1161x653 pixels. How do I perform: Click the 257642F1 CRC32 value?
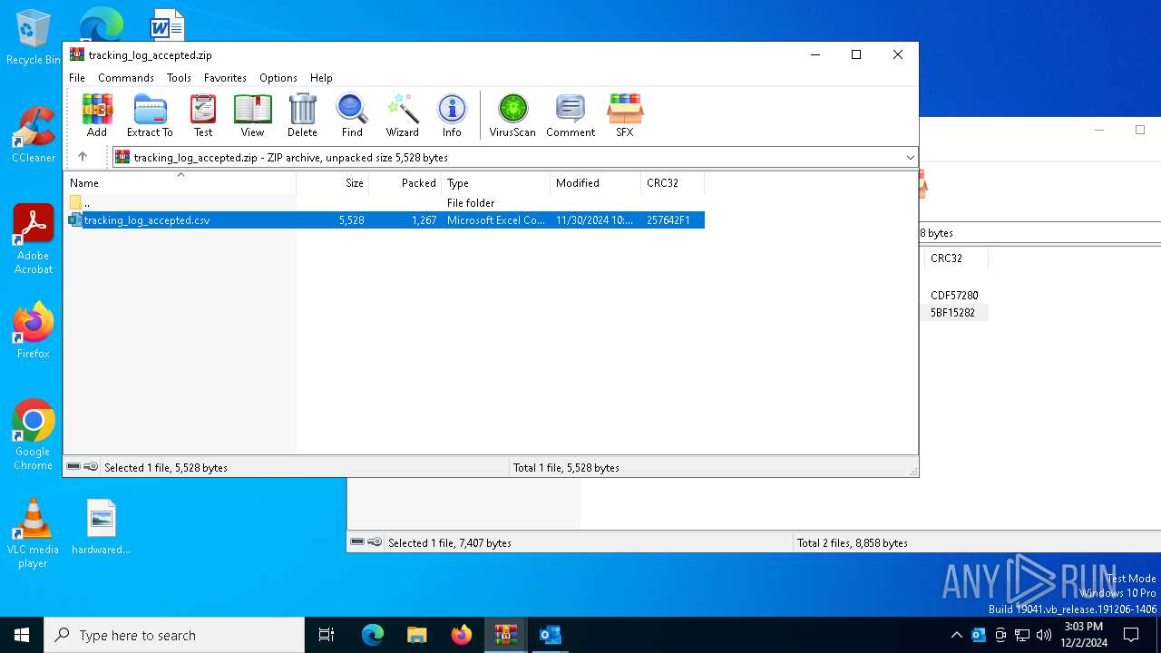coord(668,220)
